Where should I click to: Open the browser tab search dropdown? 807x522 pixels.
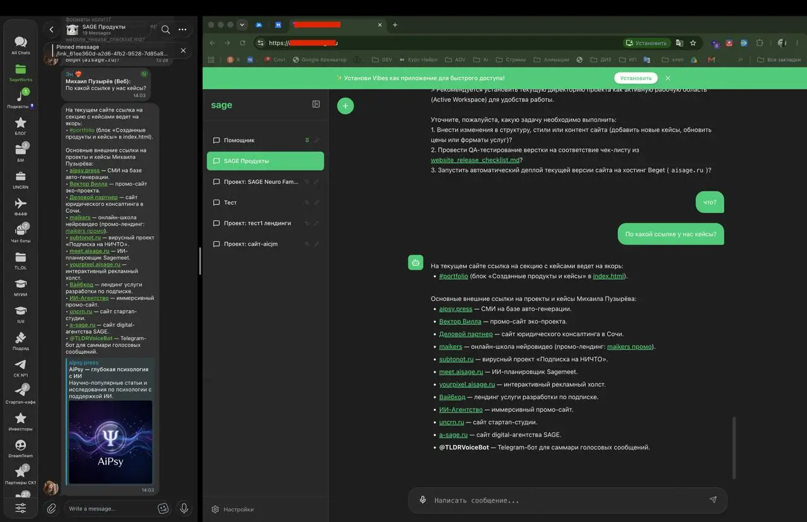click(x=242, y=25)
